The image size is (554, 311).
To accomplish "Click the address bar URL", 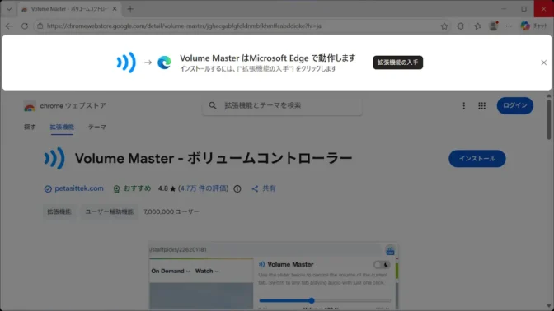I will point(184,26).
